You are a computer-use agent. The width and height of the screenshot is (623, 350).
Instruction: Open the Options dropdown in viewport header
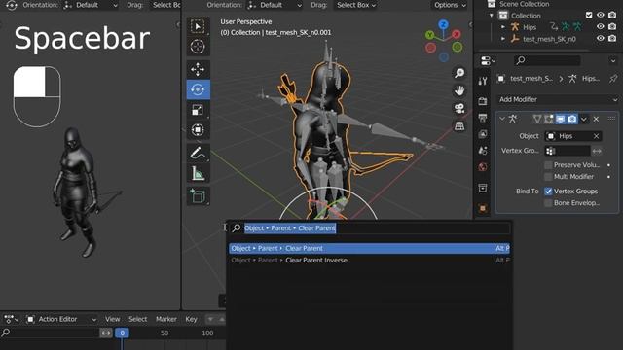pos(450,5)
